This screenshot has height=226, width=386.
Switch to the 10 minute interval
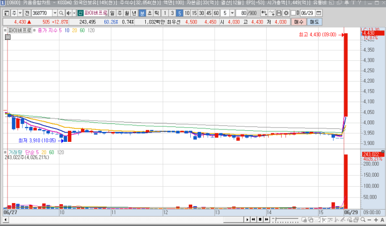click(x=187, y=13)
